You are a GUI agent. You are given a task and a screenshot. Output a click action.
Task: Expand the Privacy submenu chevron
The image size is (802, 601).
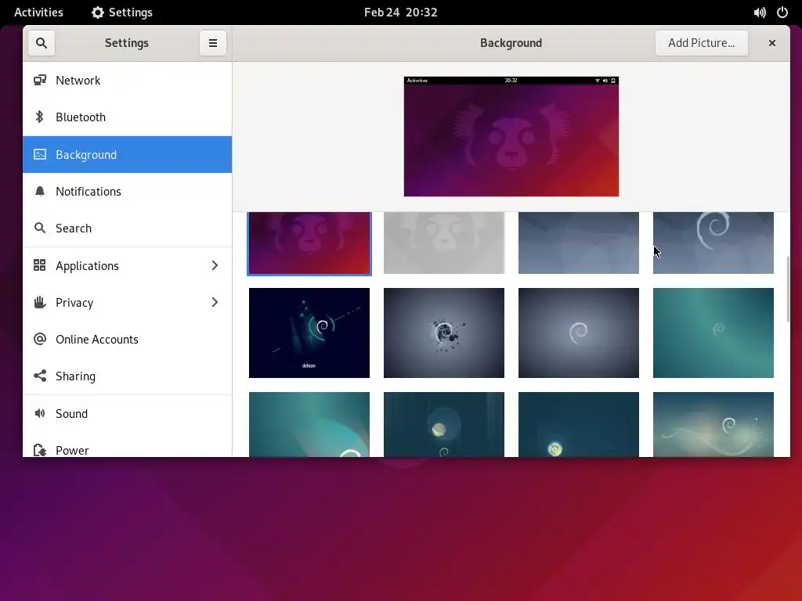(215, 302)
